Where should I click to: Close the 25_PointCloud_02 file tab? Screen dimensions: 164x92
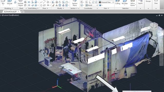tap(18, 11)
